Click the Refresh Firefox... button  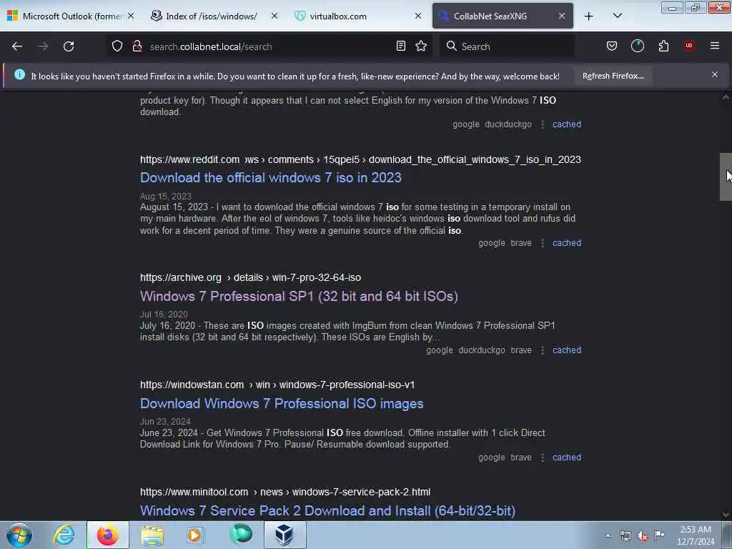[x=613, y=76]
